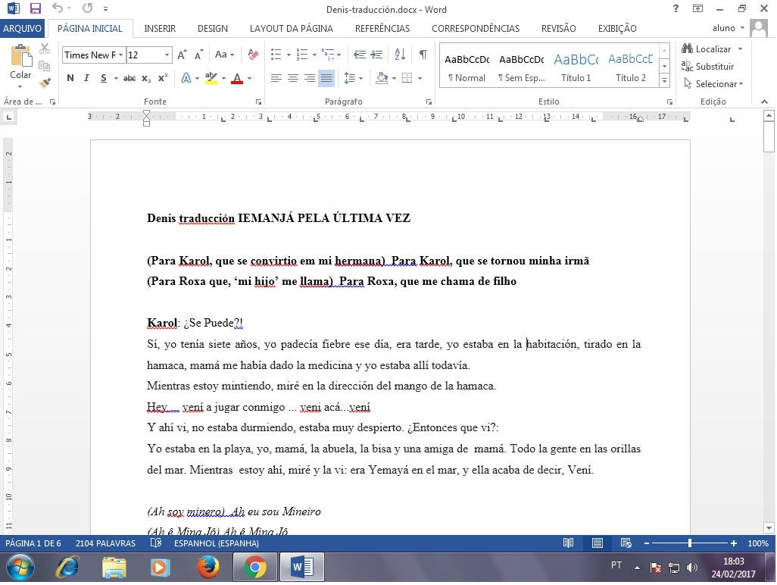The image size is (777, 585).
Task: Apply subscript formatting
Action: tap(146, 78)
